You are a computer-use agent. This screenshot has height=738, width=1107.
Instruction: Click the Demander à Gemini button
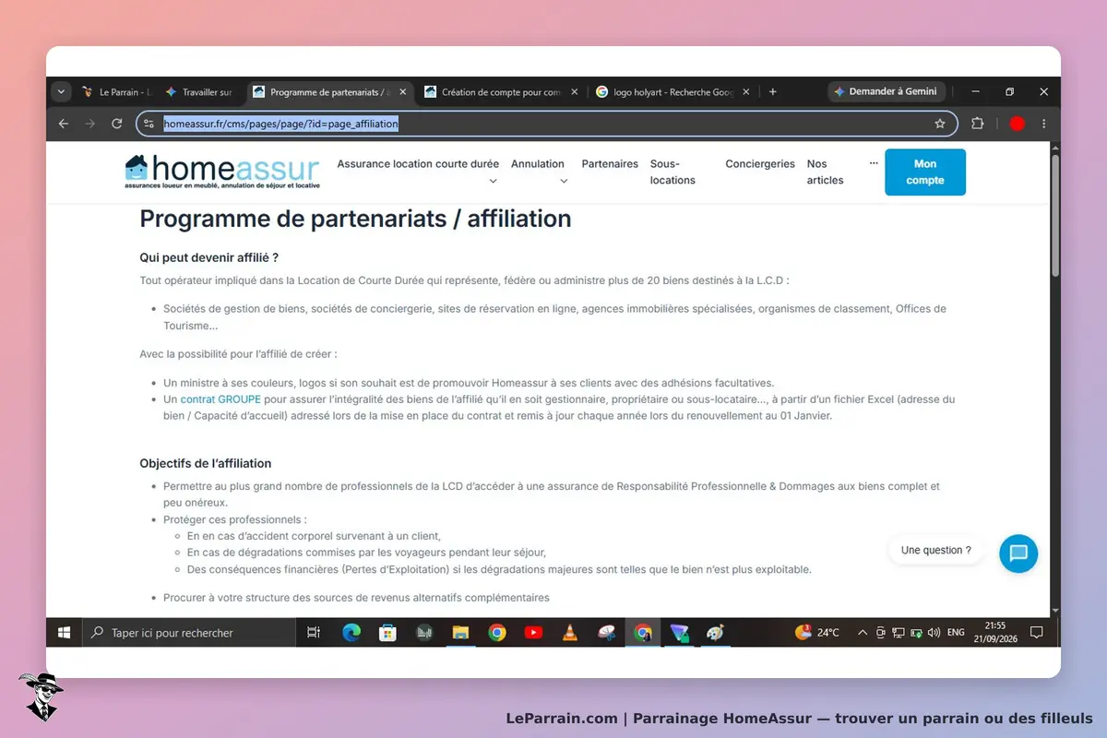point(886,92)
